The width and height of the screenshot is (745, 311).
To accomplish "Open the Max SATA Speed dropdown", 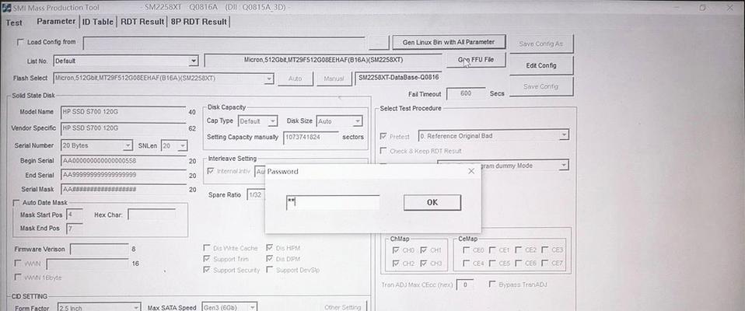I will [253, 308].
